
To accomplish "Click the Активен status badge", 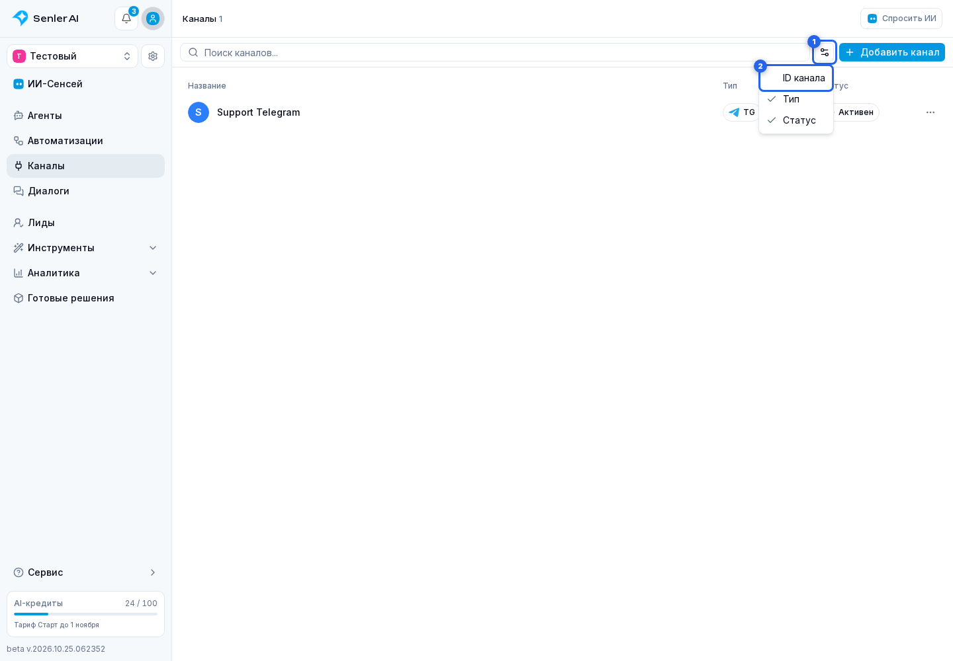I will pyautogui.click(x=856, y=112).
